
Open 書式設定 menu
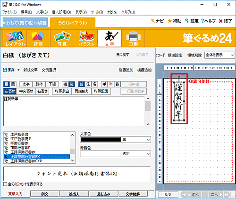61,12
